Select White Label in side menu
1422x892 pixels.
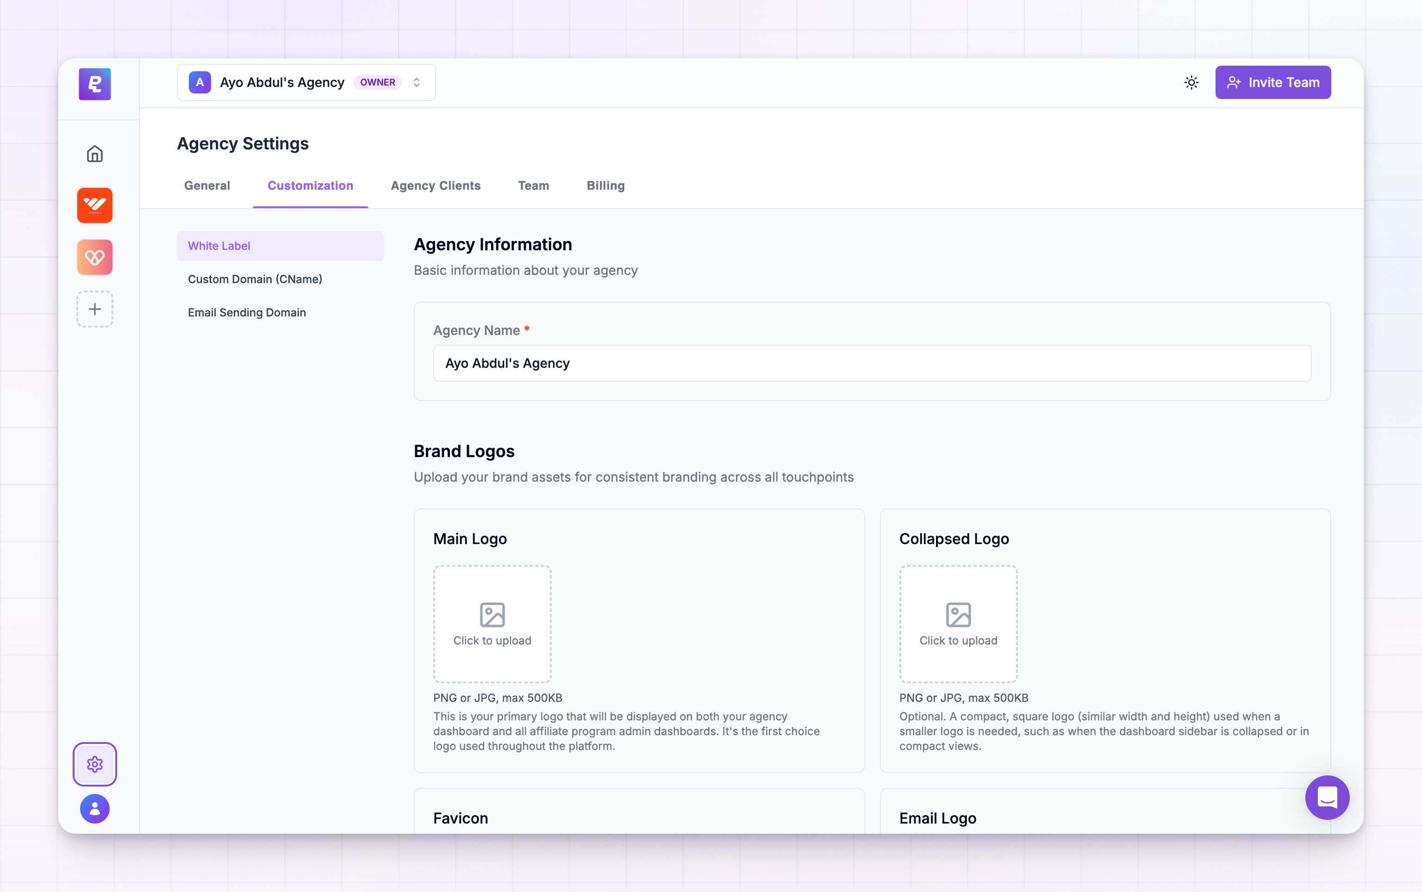[281, 246]
